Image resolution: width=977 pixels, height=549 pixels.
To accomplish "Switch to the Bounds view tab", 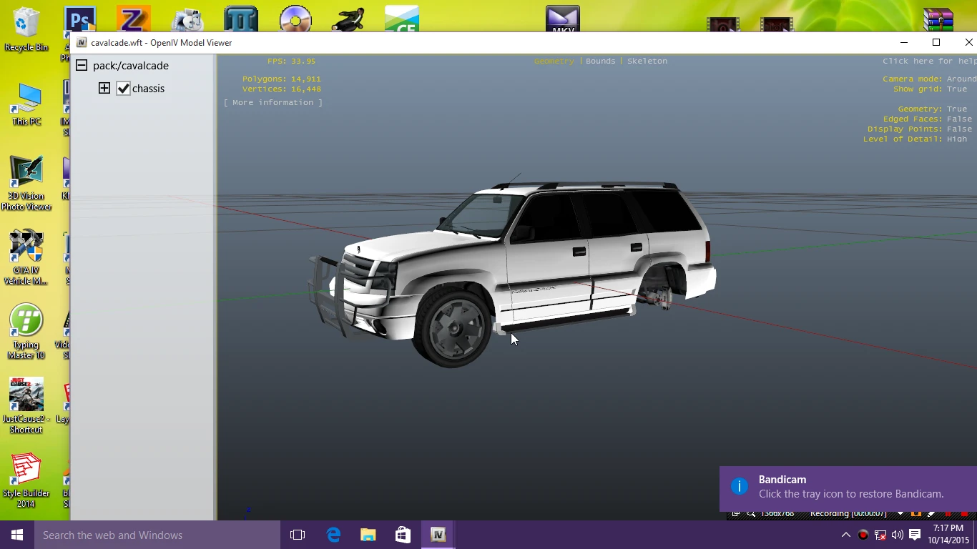I will point(600,61).
